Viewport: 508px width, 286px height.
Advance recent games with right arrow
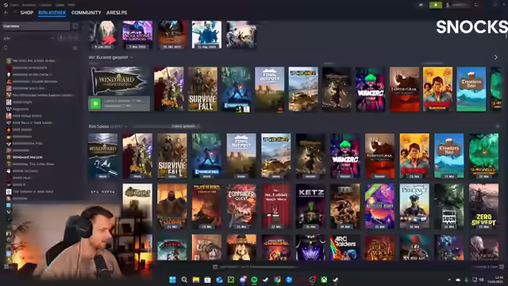point(495,57)
